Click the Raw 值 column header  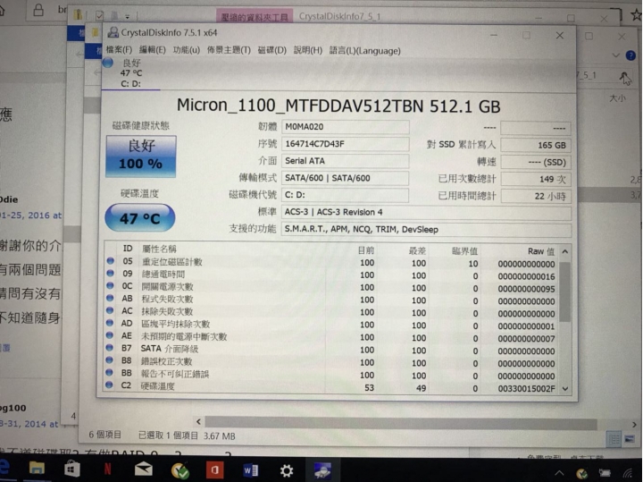coord(541,251)
